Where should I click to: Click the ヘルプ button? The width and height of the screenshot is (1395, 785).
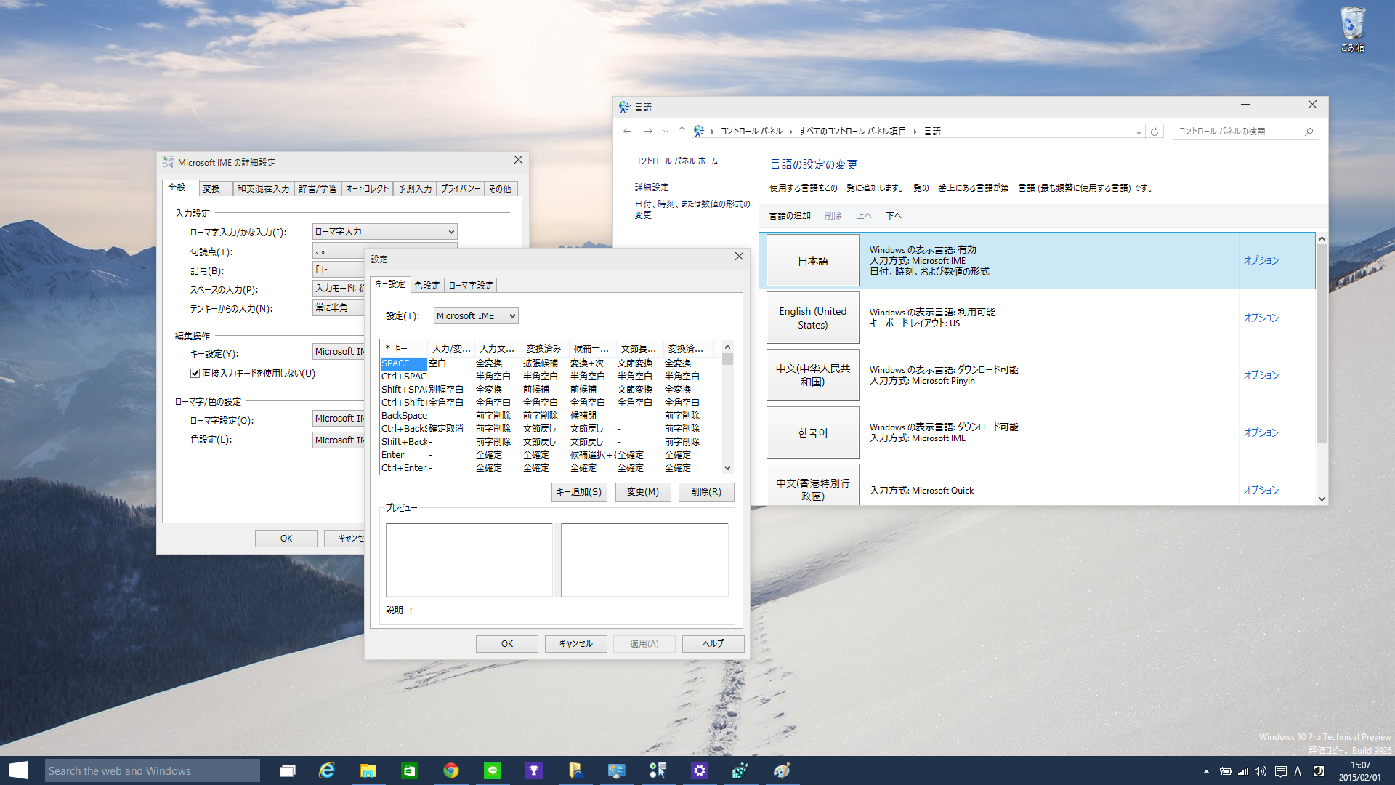[713, 644]
